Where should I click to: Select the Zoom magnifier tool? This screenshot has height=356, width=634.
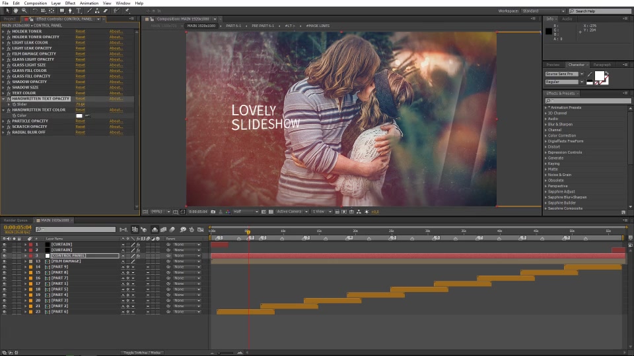[24, 11]
